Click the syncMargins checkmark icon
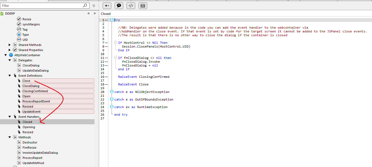Viewport: 372px width, 167px height. [19, 24]
